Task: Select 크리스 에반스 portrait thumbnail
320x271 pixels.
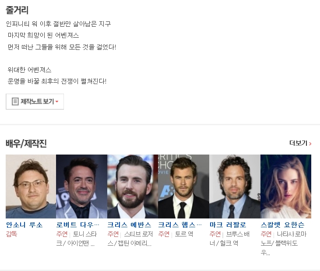Action: [x=133, y=187]
